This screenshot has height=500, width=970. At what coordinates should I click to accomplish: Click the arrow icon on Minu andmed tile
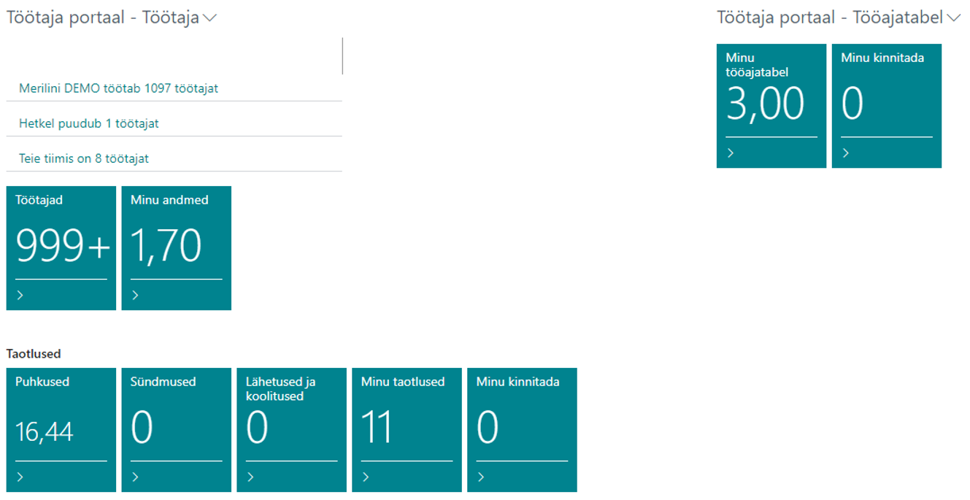click(x=136, y=296)
